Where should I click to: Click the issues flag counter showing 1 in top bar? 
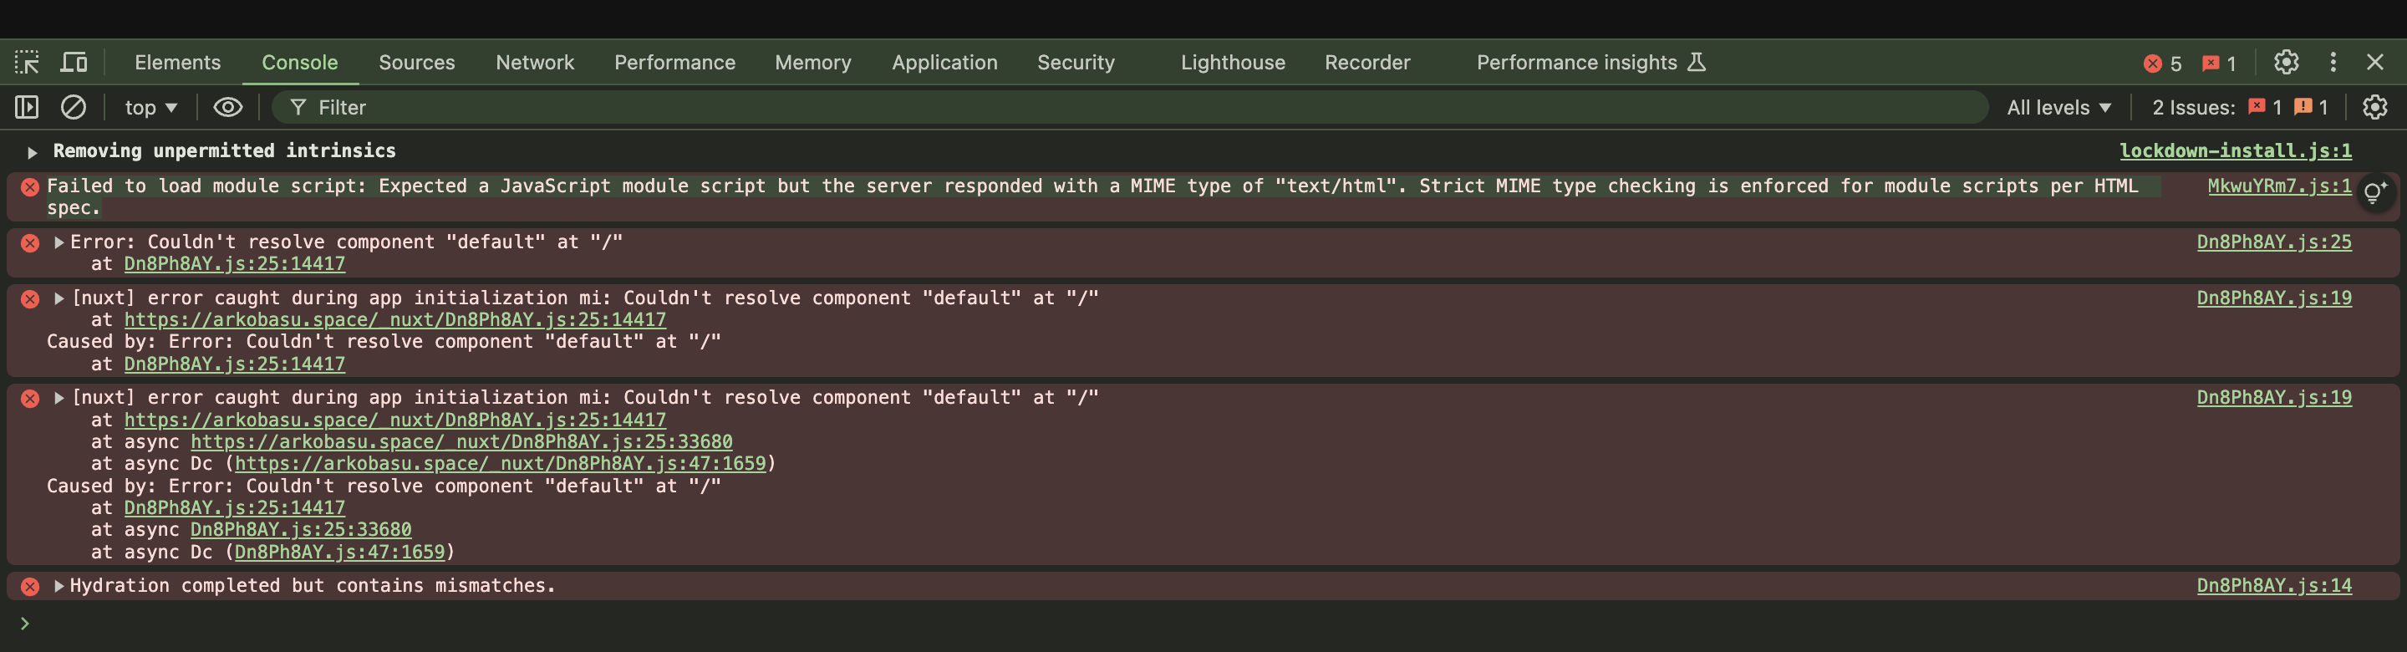(2219, 64)
